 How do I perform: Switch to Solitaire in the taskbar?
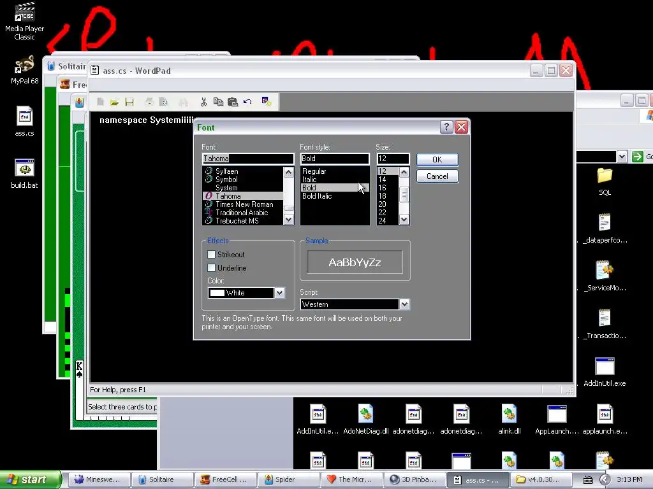[x=162, y=479]
